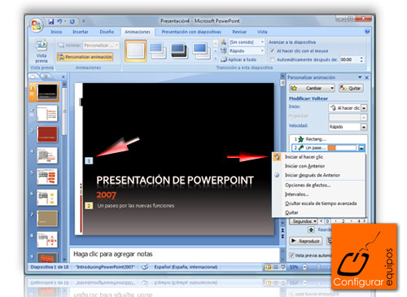
Task: Open the Inicio ribbon tab
Action: click(x=56, y=32)
